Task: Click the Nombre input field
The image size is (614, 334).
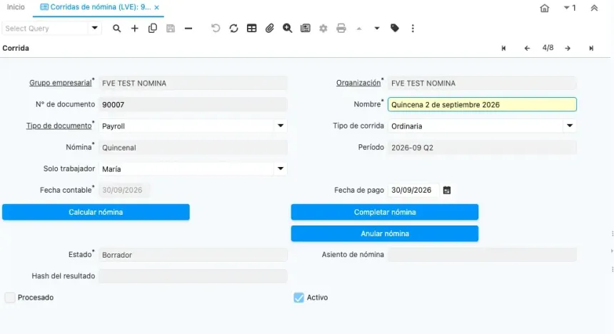Action: 482,104
